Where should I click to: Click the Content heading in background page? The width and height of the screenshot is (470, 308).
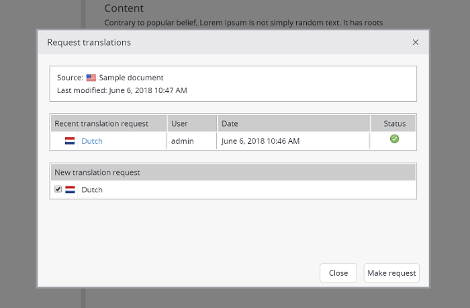point(124,9)
